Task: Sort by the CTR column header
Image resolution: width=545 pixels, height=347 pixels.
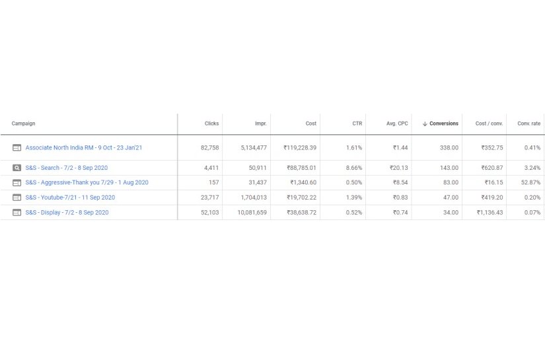Action: pyautogui.click(x=357, y=124)
